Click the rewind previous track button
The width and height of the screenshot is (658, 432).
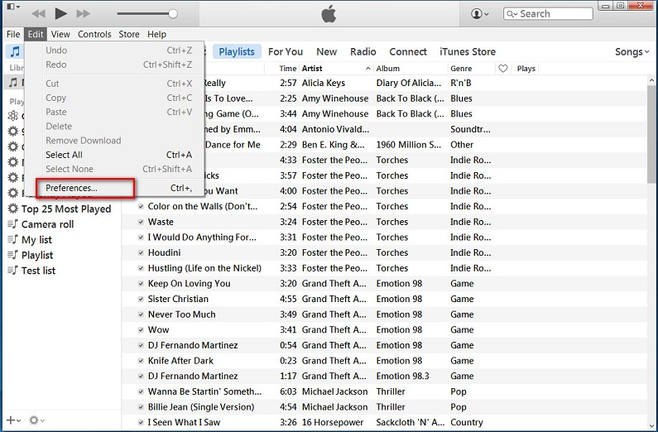(x=38, y=14)
